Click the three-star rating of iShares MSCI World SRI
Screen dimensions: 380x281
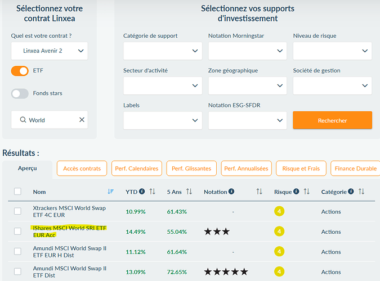[x=217, y=232]
